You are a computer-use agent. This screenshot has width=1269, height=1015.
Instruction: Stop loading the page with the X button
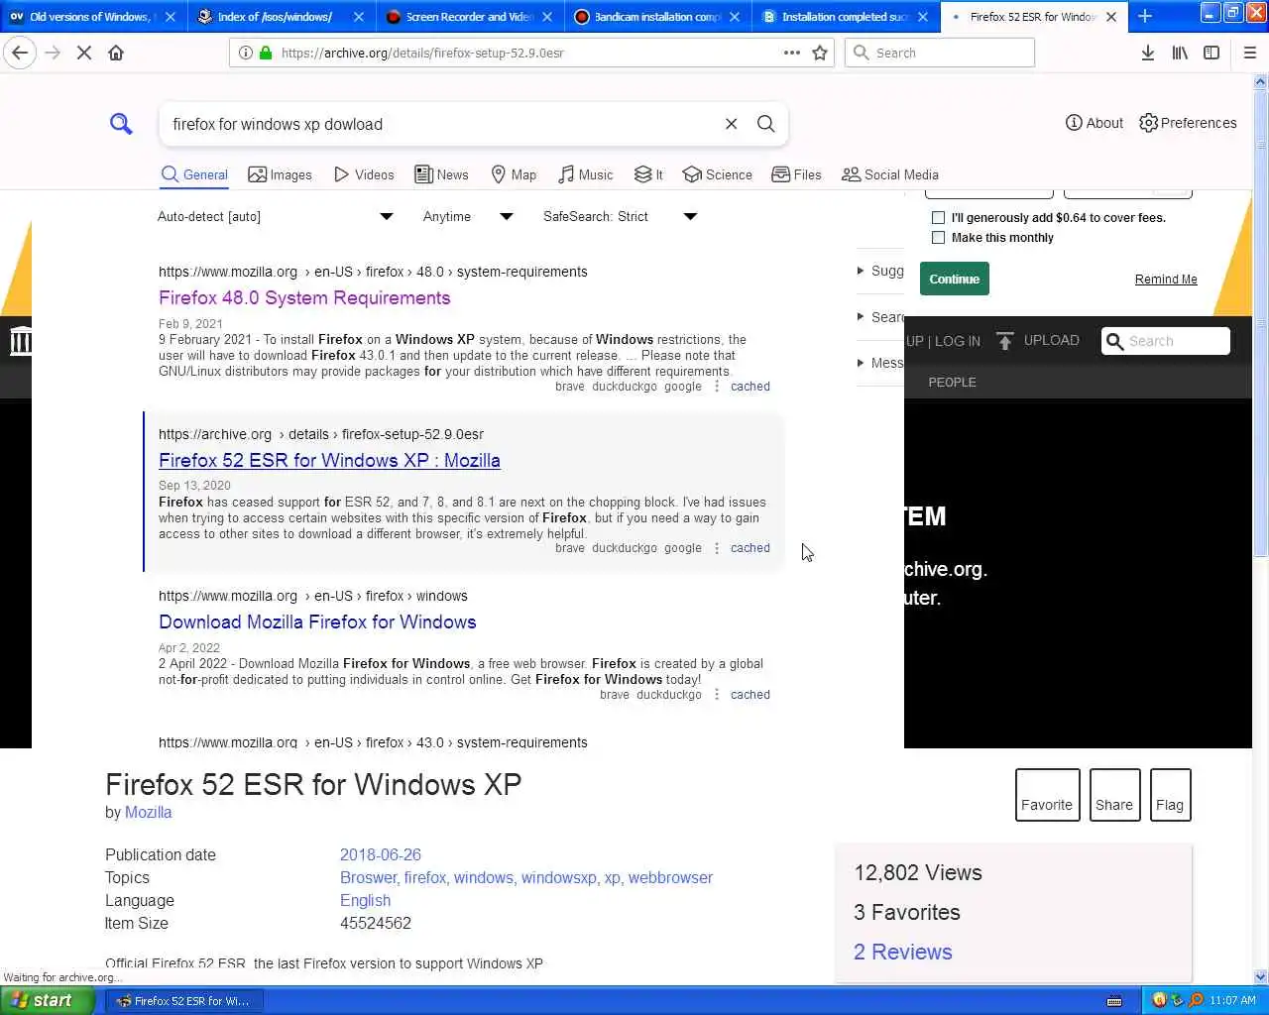click(84, 53)
